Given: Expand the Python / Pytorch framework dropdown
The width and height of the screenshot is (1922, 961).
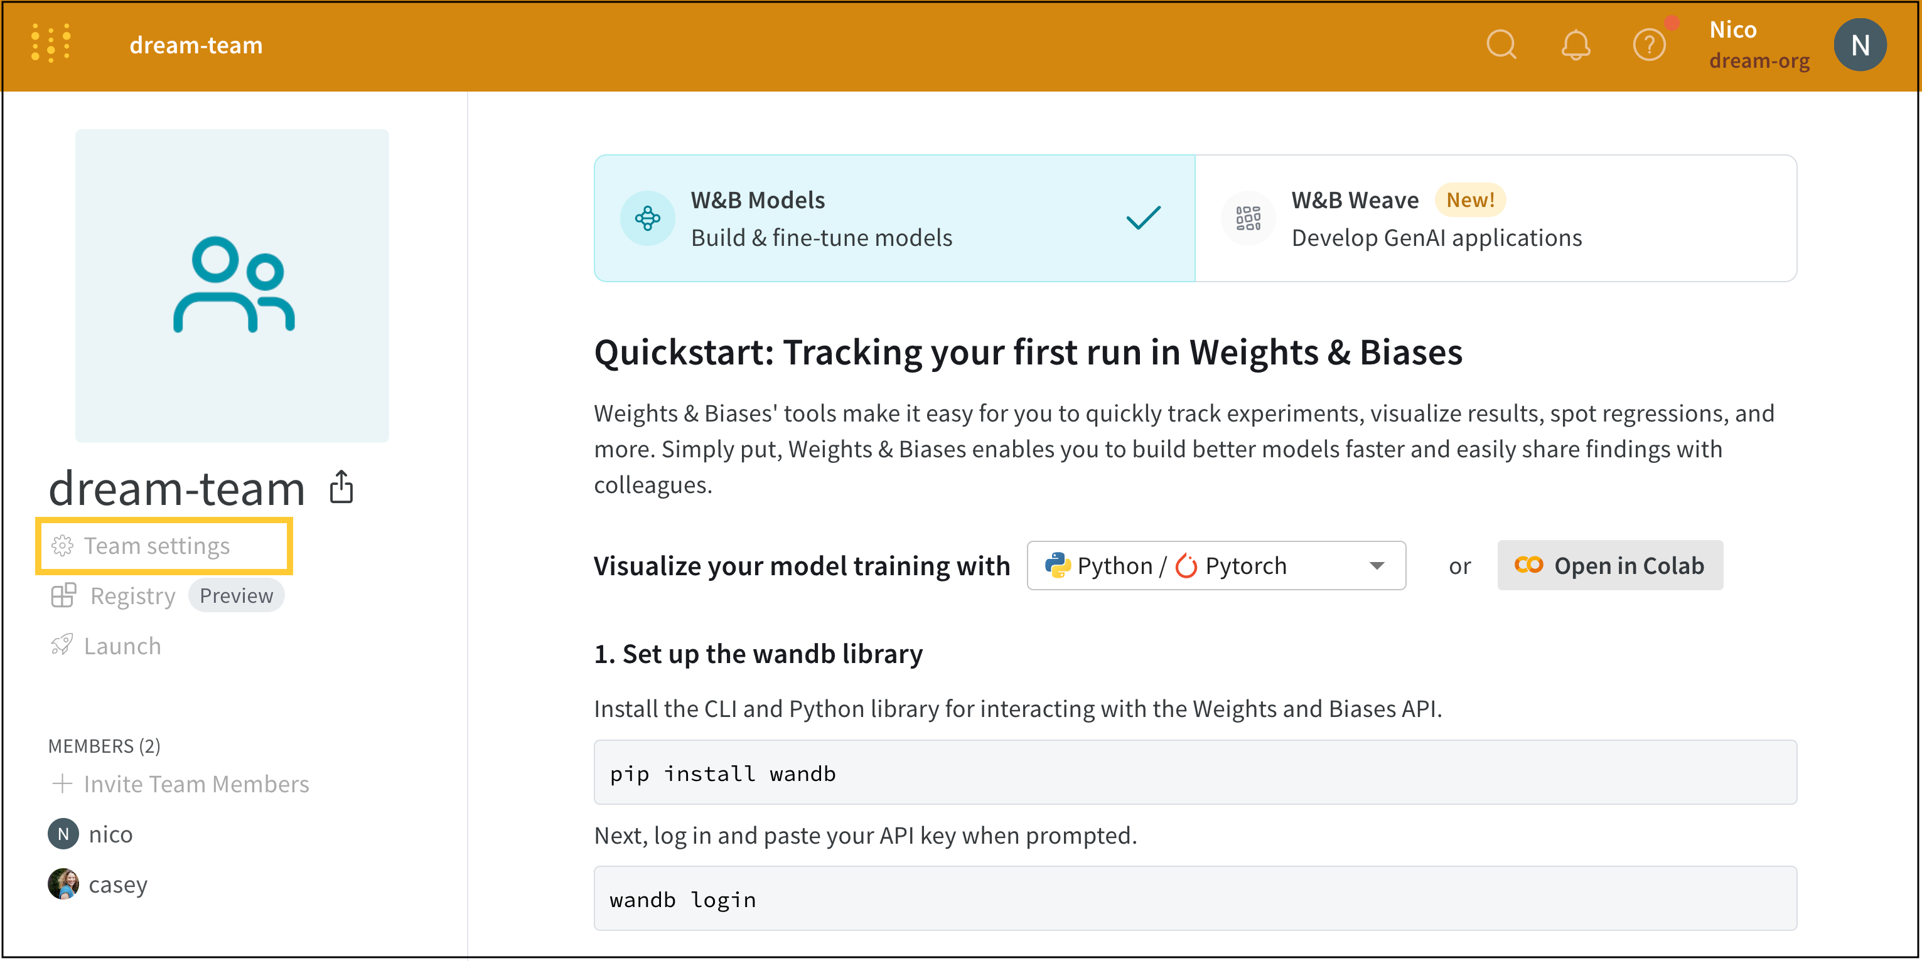Looking at the screenshot, I should click(1216, 565).
